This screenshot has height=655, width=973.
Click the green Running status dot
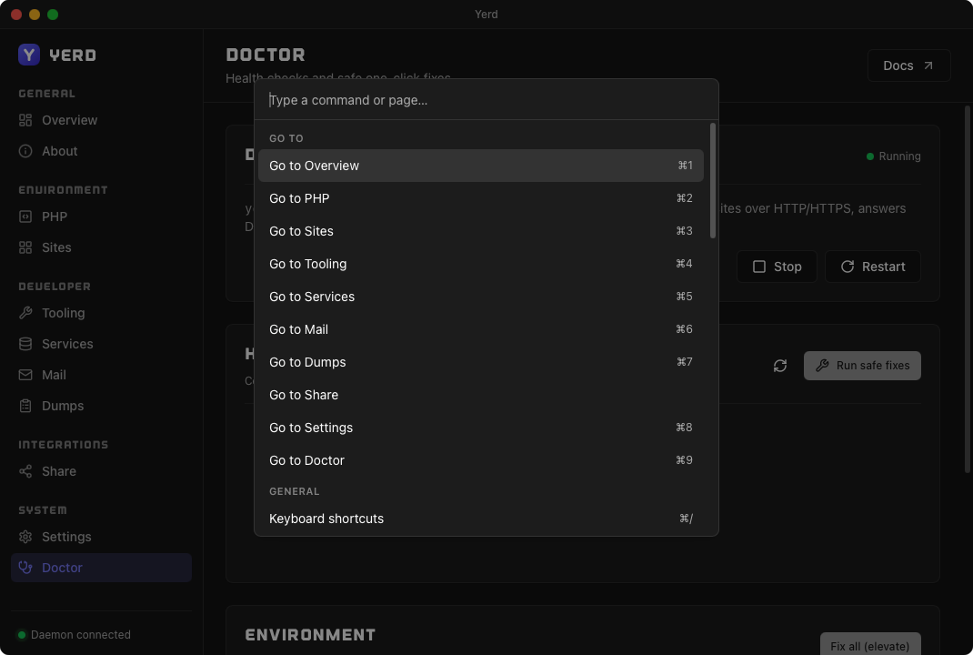click(870, 156)
